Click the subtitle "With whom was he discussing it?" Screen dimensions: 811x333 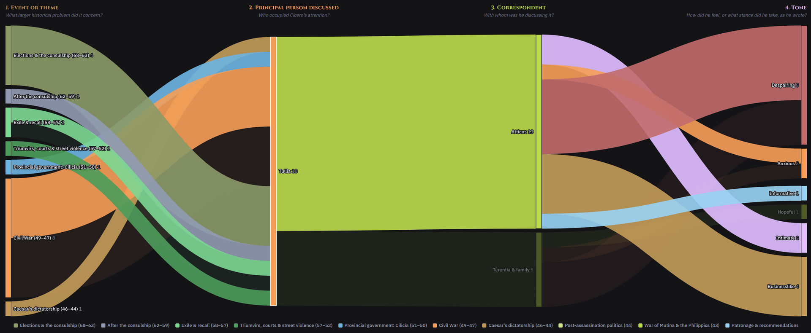click(519, 15)
